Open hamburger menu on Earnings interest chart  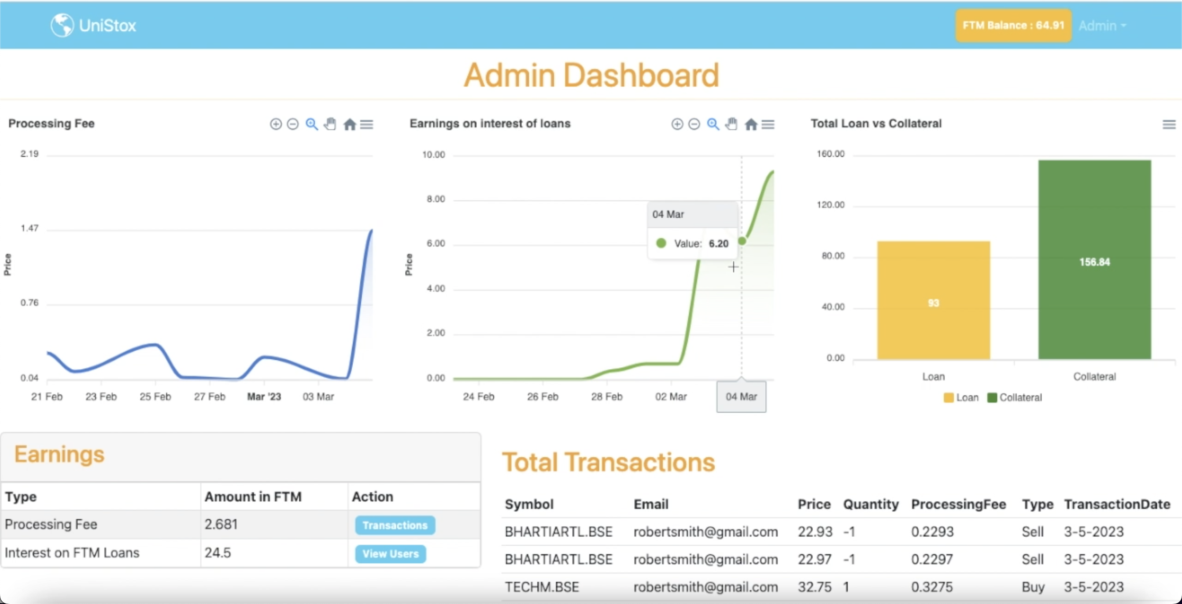coord(768,124)
